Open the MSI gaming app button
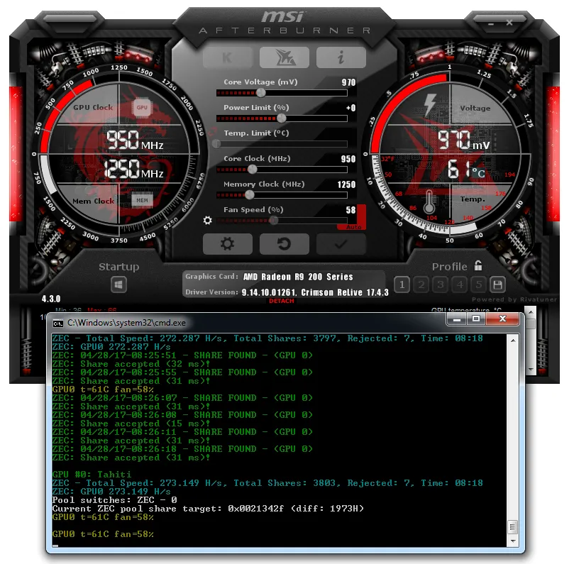Viewport: 574px width, 564px height. [x=285, y=57]
